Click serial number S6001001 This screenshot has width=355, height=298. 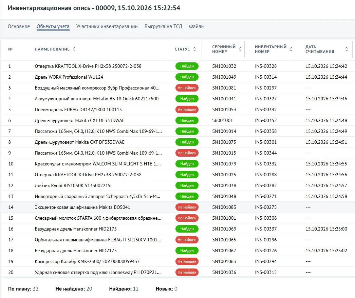[222, 120]
